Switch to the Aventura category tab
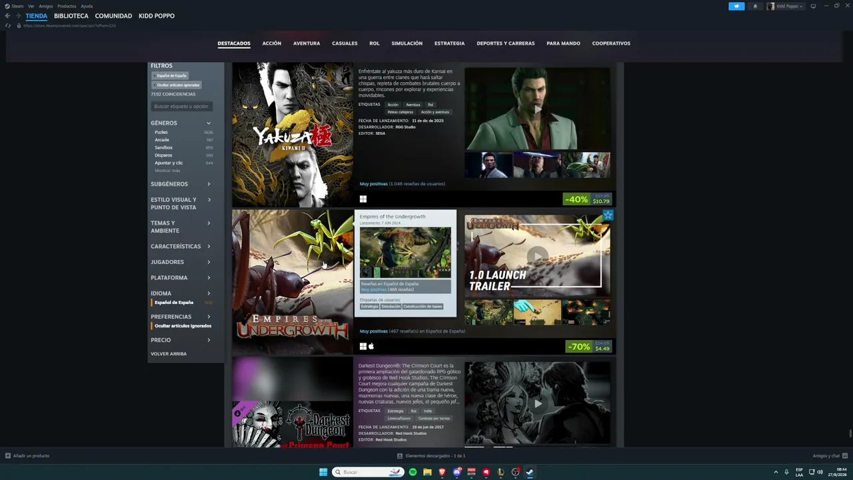853x480 pixels. [x=307, y=43]
